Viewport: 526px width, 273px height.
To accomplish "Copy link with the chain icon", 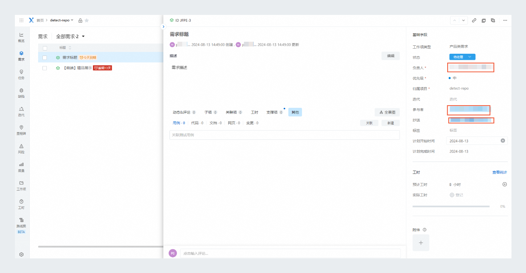I will click(x=474, y=20).
